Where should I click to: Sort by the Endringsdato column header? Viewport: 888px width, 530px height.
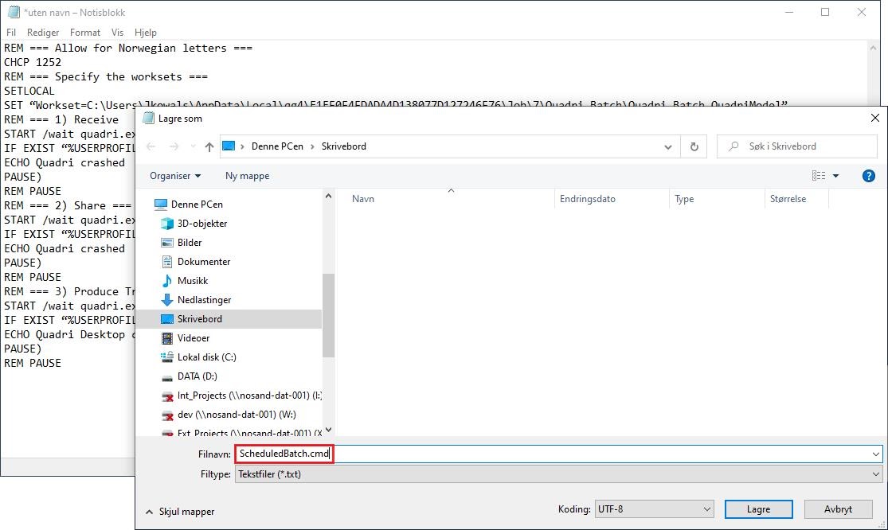pos(587,199)
